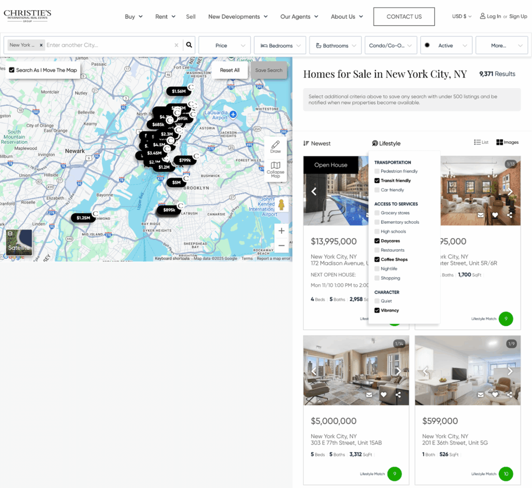Zoom in on the map

tap(281, 231)
